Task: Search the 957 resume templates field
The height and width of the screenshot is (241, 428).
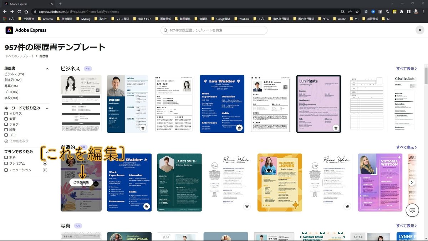Action: 214,30
